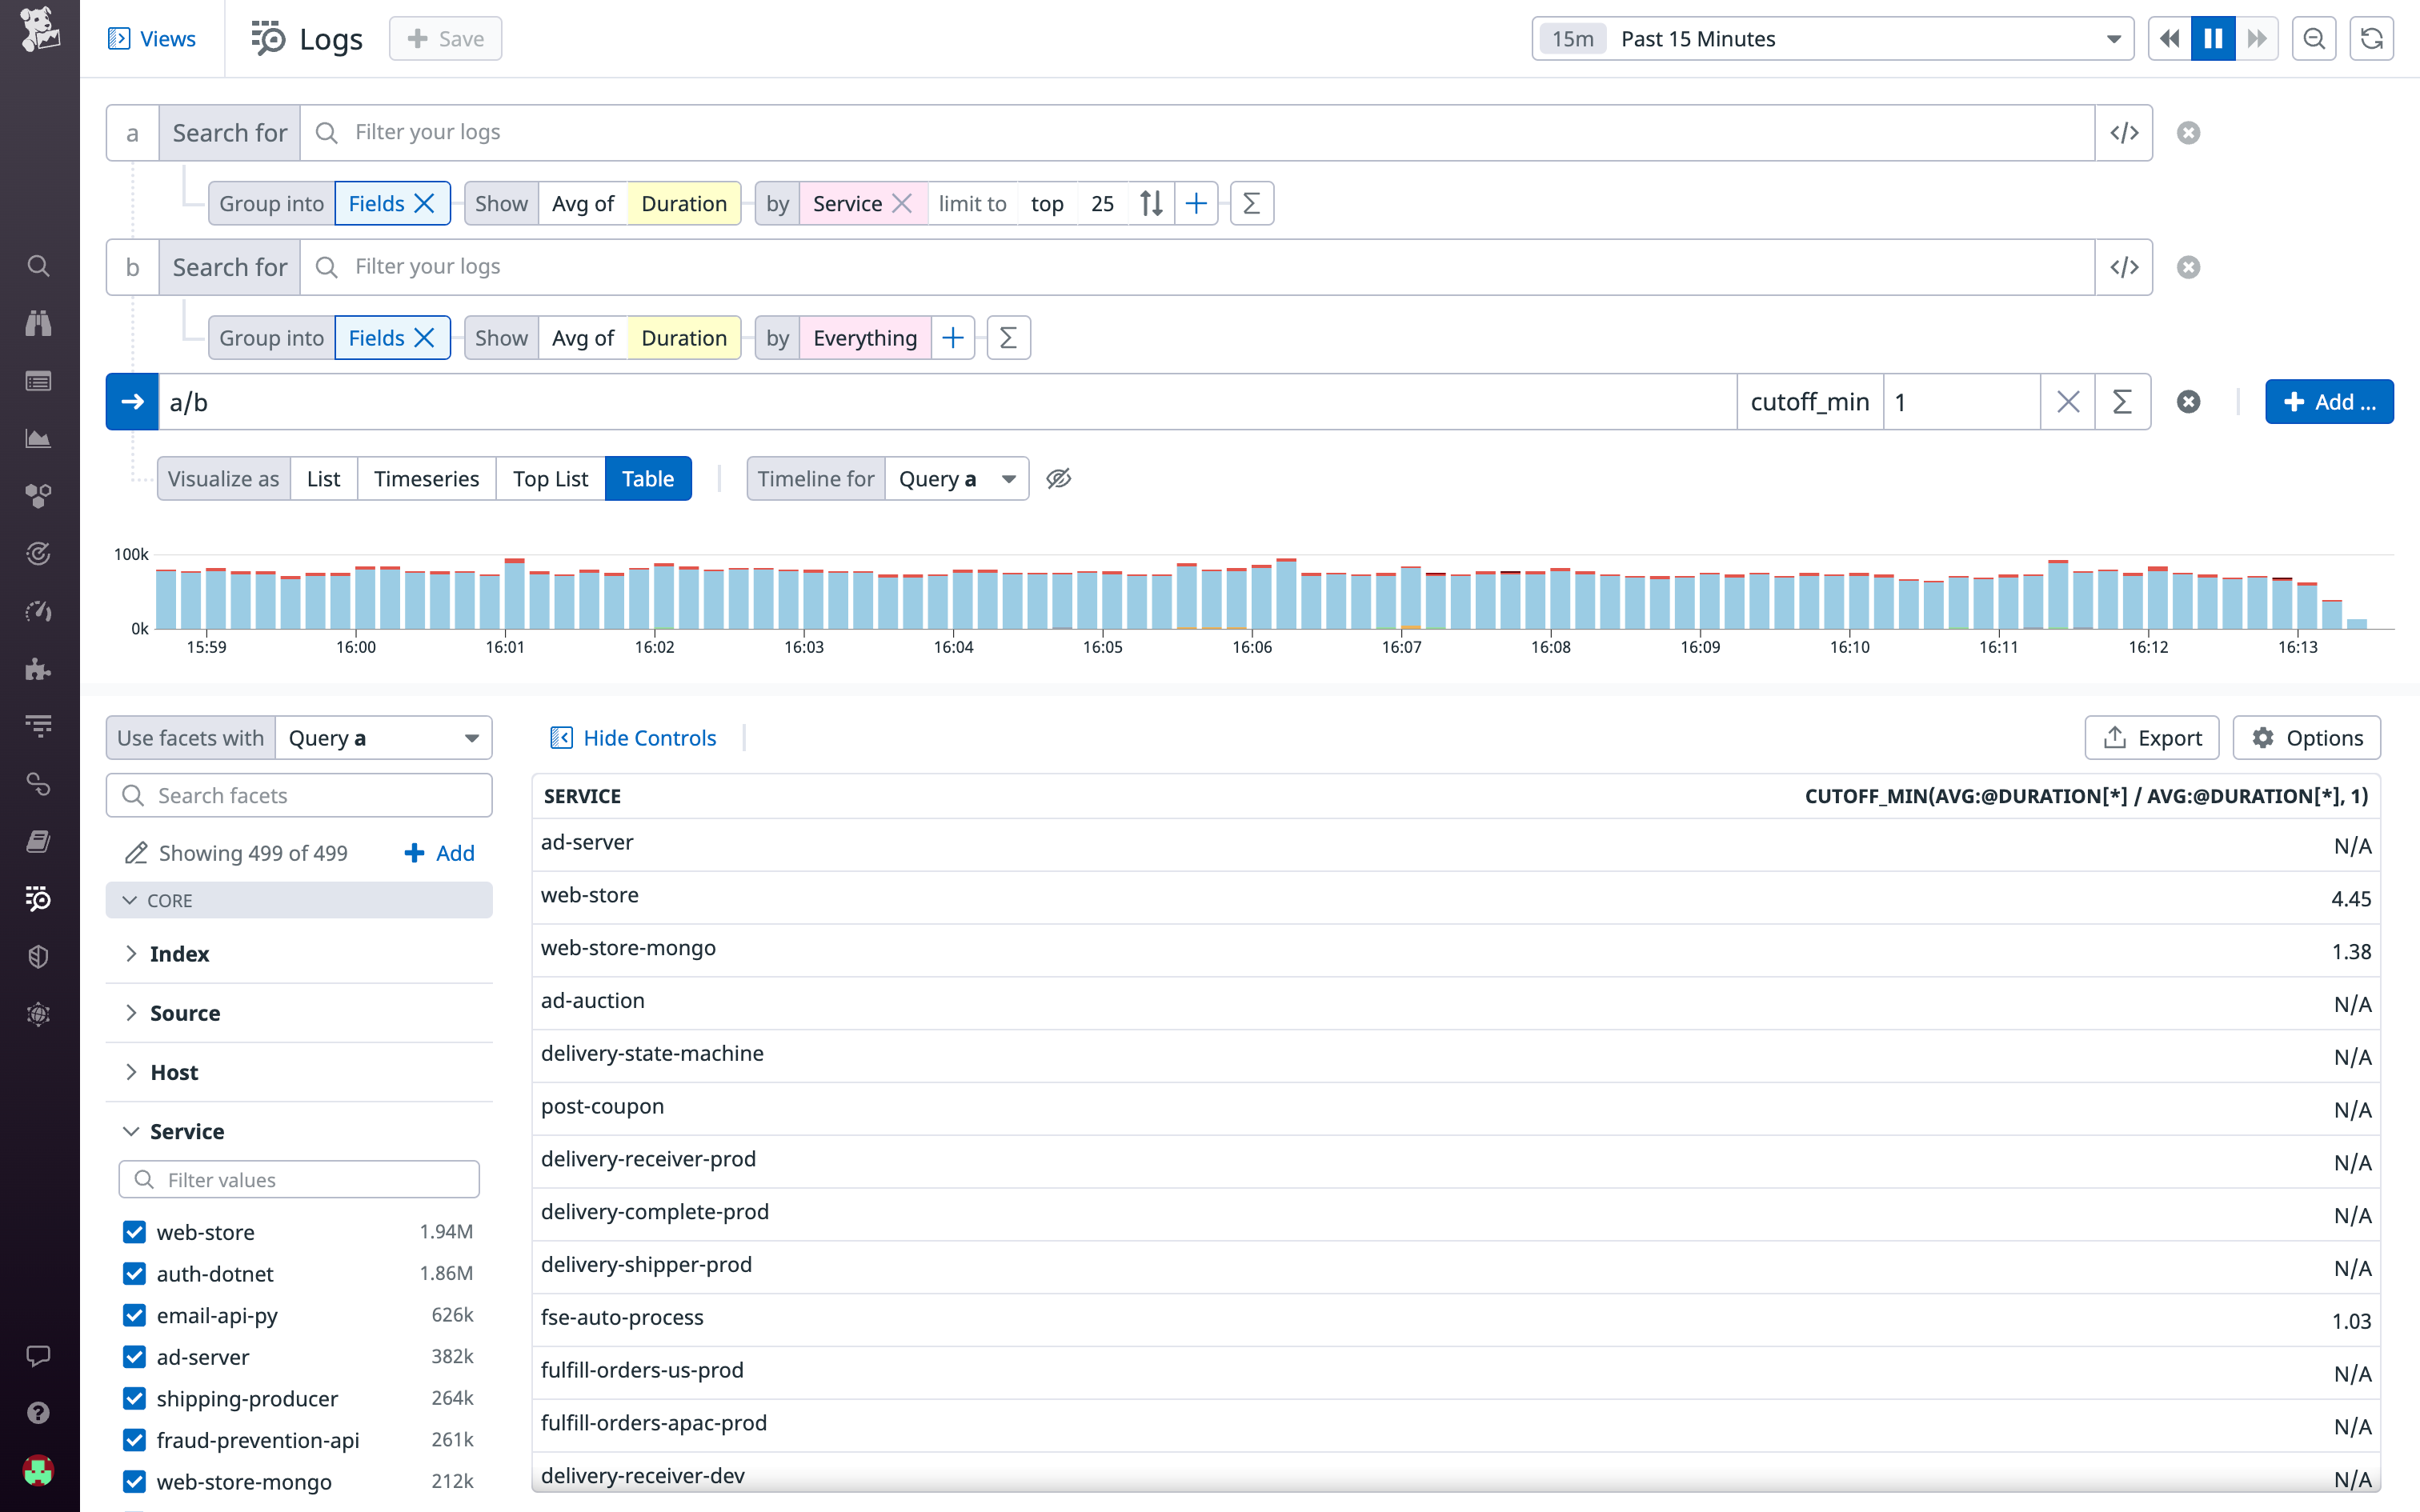Disable the ad-server facet checkbox
Viewport: 2420px width, 1512px height.
(135, 1357)
